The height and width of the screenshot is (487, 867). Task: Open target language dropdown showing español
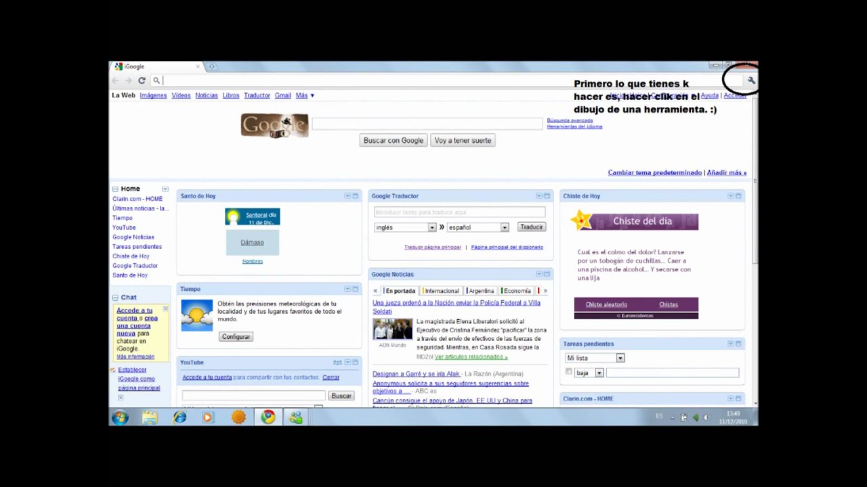pos(478,227)
